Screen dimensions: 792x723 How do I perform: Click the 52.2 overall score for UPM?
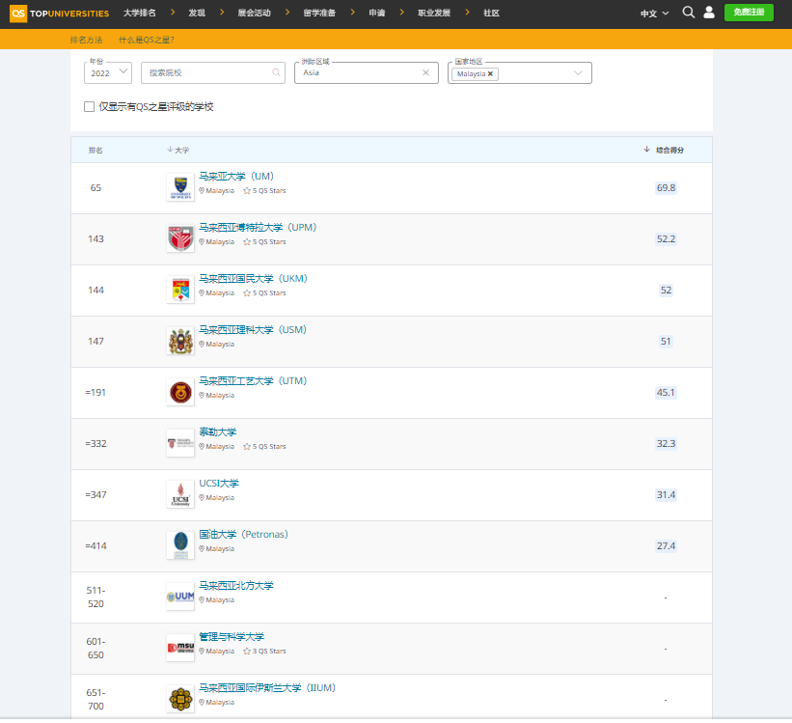click(666, 238)
